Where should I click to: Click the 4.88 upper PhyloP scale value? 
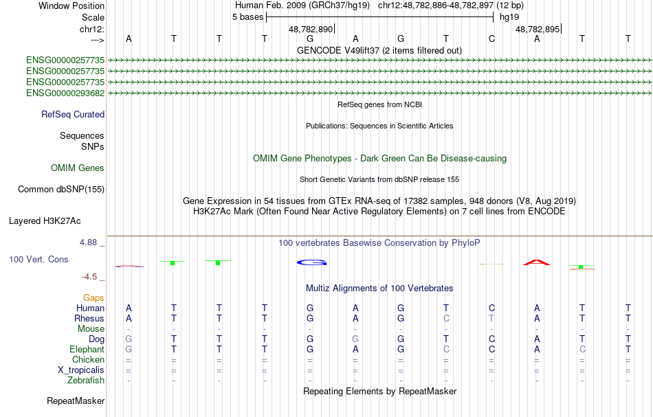pyautogui.click(x=88, y=243)
